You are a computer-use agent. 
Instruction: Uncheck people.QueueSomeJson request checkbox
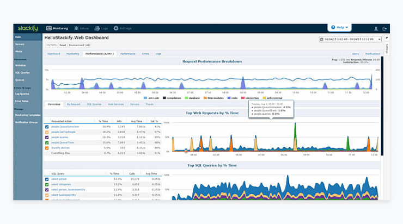47,127
